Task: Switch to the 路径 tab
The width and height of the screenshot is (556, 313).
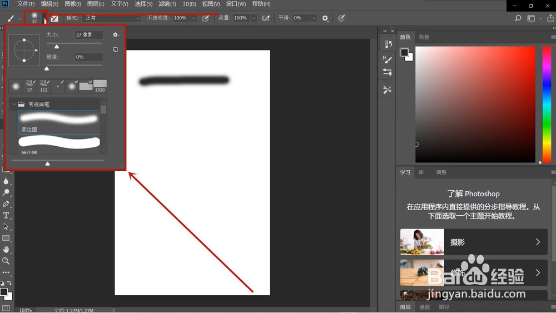Action: tap(444, 307)
